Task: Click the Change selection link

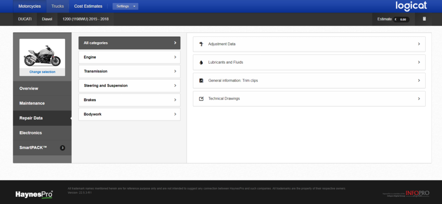Action: tap(42, 72)
